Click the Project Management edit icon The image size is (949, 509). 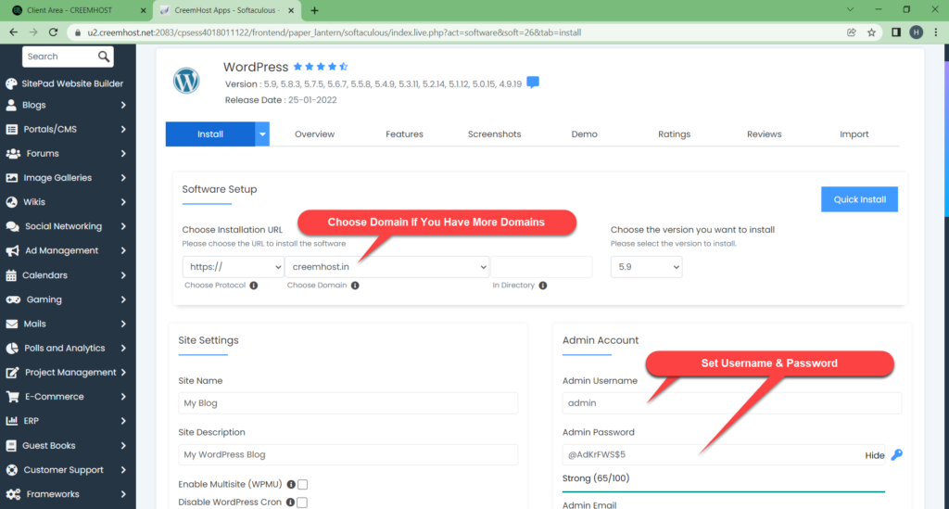pos(12,372)
